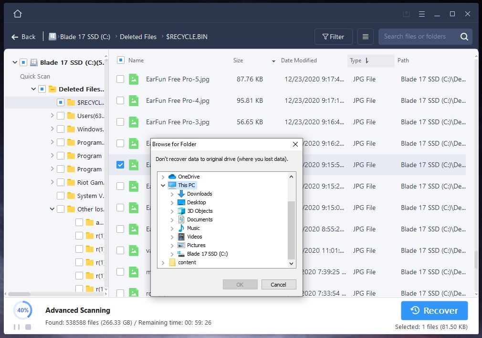Select the Downloads folder icon in dialog
This screenshot has width=482, height=338.
point(181,194)
